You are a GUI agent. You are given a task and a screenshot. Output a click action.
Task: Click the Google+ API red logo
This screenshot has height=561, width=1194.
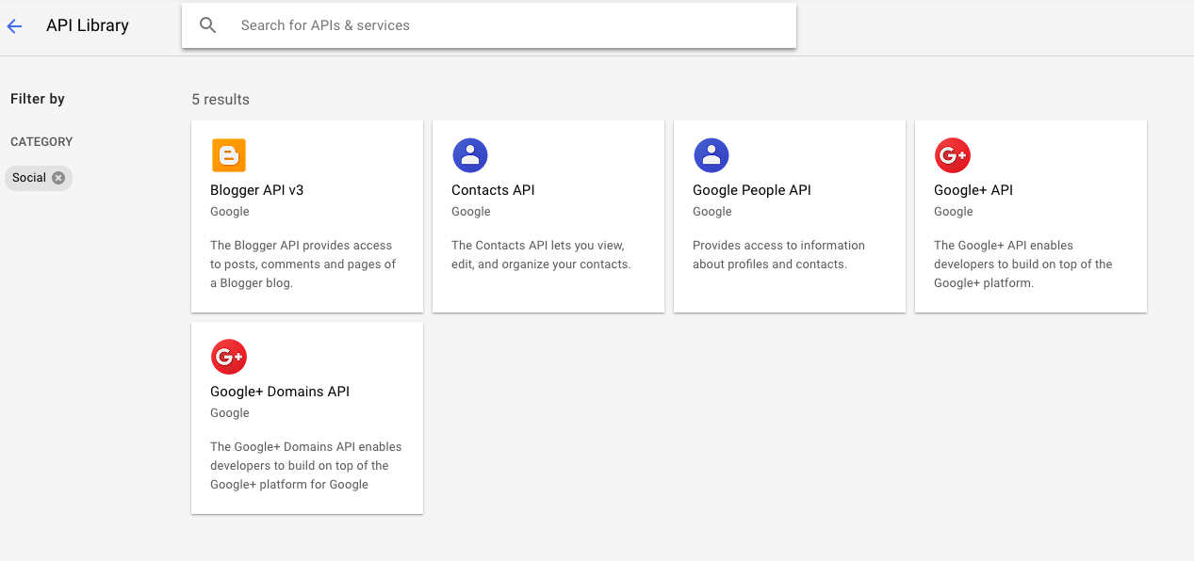point(953,155)
